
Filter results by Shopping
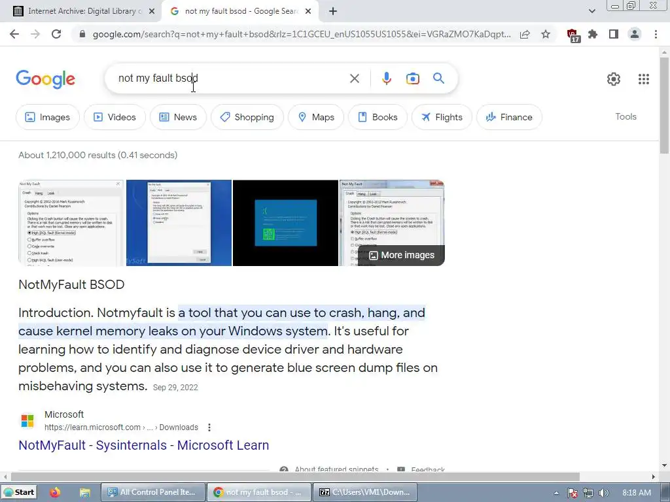(x=247, y=117)
